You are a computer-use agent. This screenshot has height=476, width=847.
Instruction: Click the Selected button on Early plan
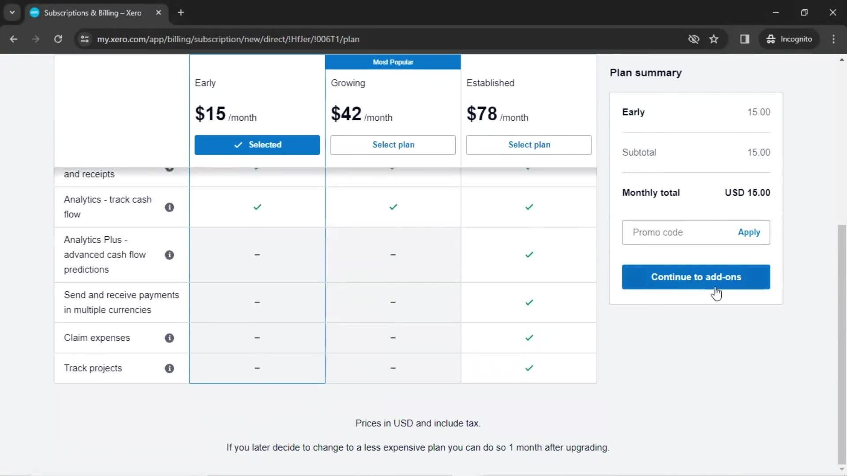click(257, 145)
